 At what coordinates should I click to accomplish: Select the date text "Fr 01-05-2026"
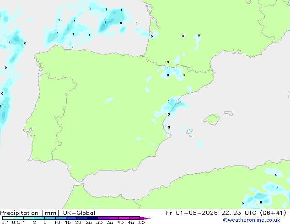pyautogui.click(x=192, y=213)
